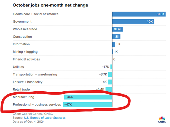Select the Professional + business services bar
Screen dimensions: 170x127
coord(87,104)
